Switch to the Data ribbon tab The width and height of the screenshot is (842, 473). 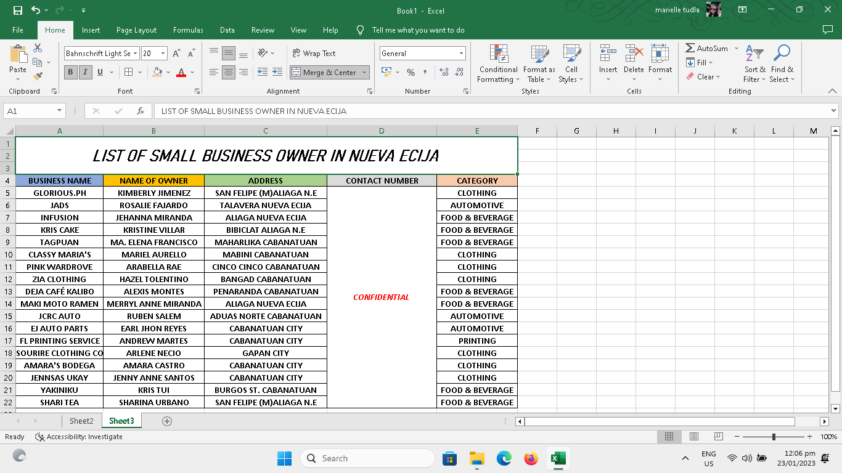(x=227, y=30)
